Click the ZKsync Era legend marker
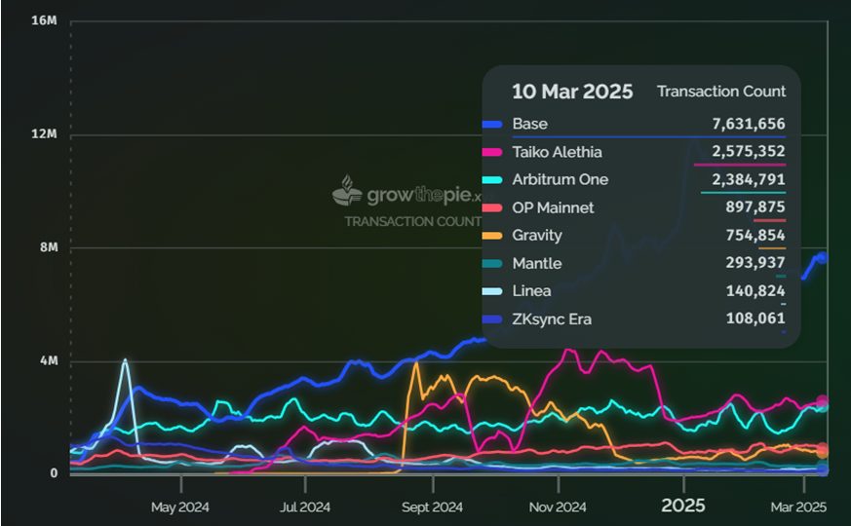 click(x=493, y=319)
